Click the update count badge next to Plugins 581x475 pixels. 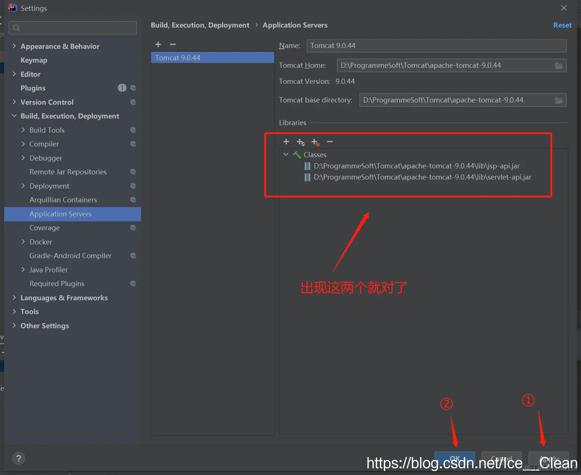(x=122, y=88)
